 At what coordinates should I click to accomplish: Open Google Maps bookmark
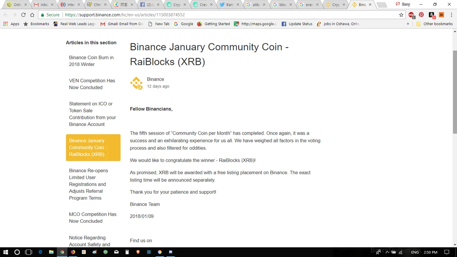(x=255, y=24)
